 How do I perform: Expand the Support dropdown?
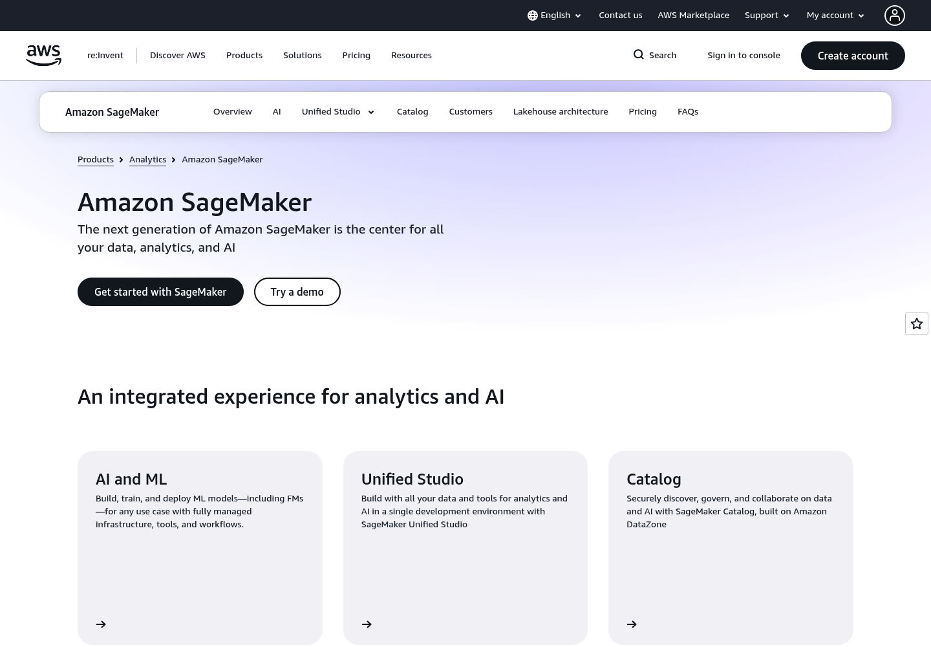767,16
